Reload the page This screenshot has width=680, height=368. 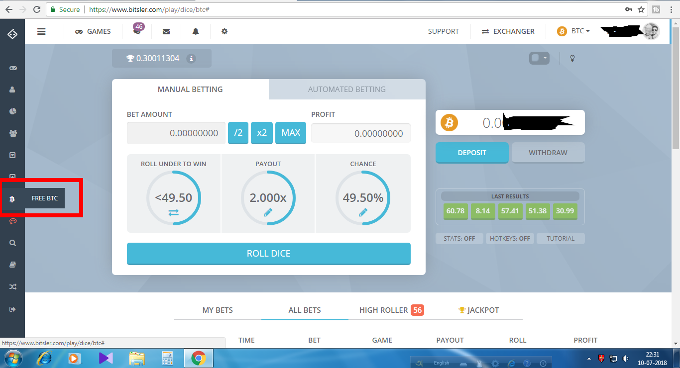point(36,9)
